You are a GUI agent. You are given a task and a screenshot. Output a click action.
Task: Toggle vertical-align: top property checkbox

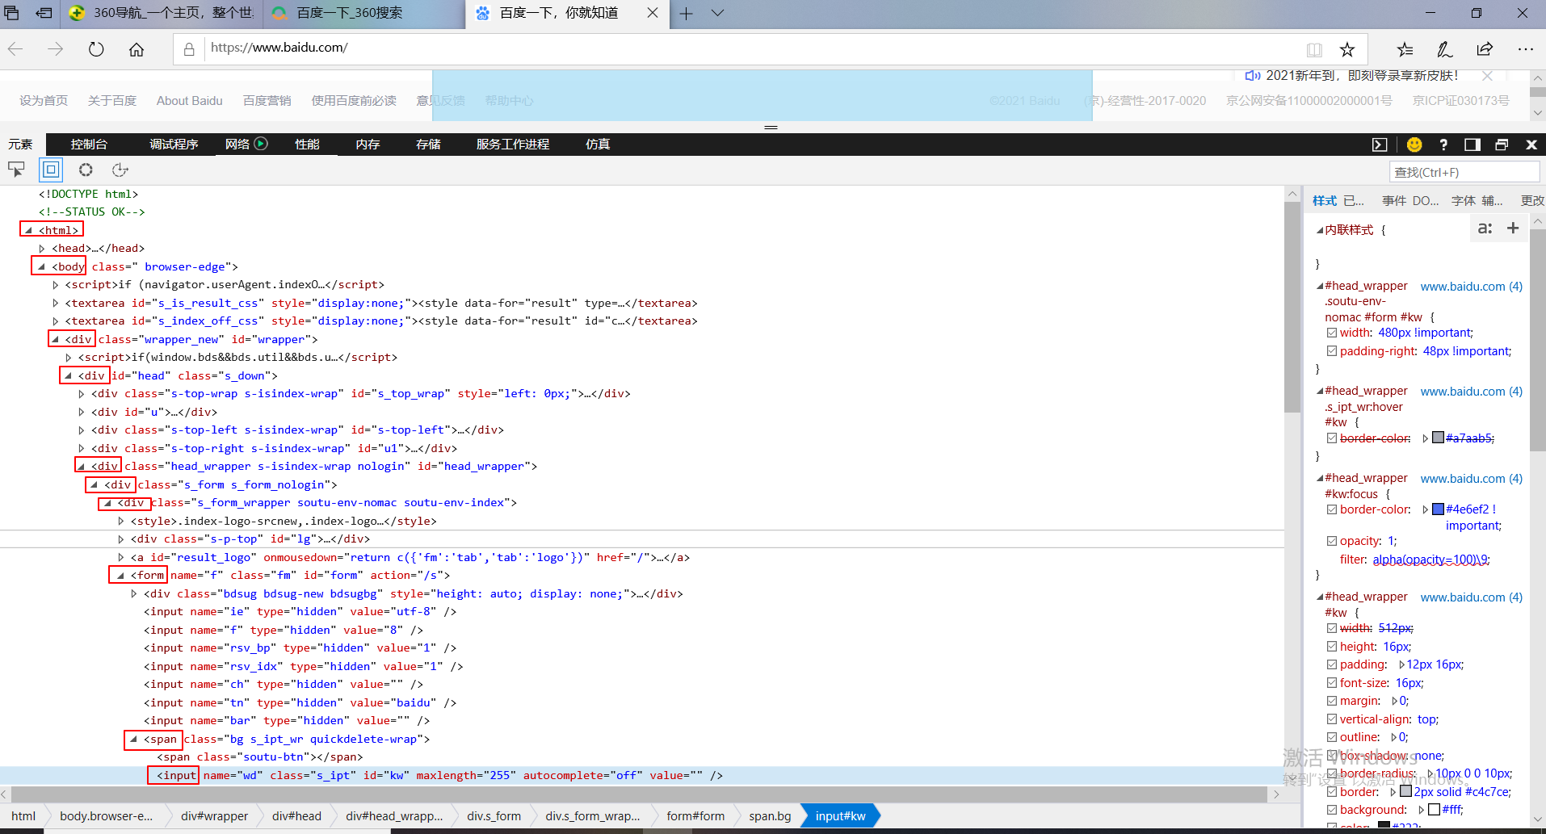point(1332,719)
